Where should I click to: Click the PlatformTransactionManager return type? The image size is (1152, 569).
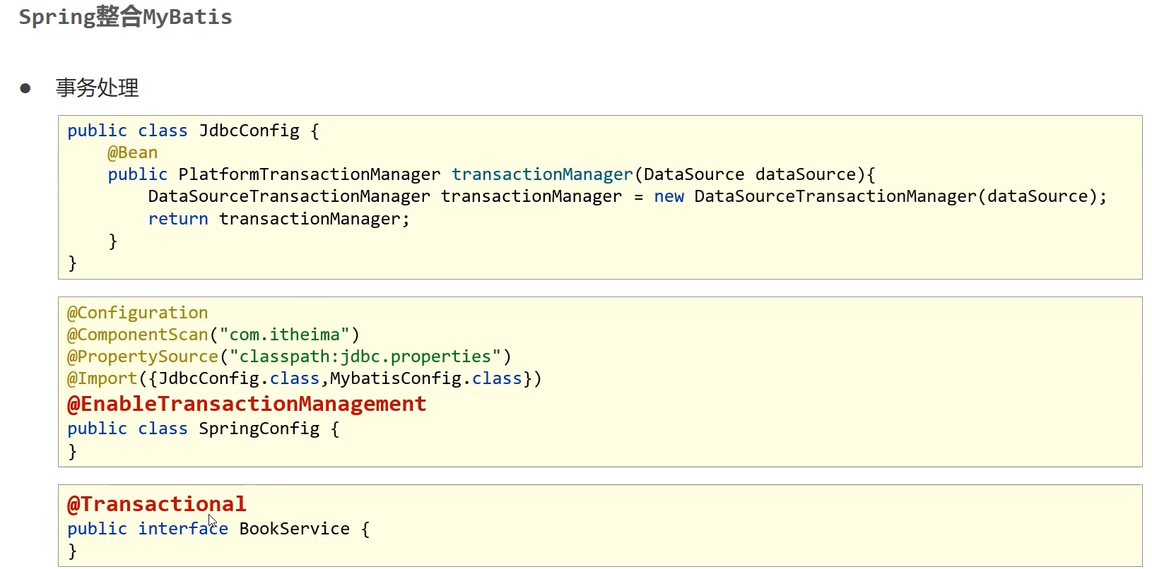pos(309,174)
